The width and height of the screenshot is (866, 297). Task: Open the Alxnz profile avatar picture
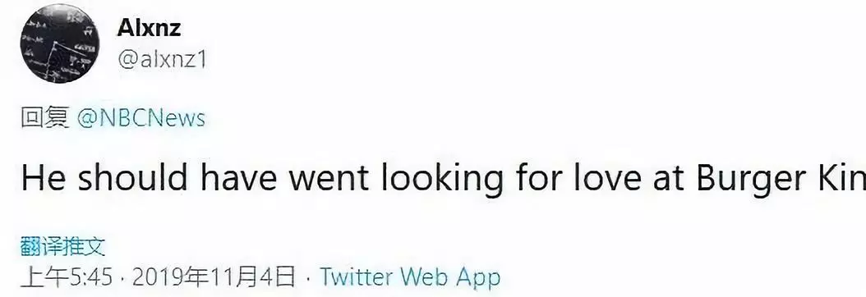point(60,43)
